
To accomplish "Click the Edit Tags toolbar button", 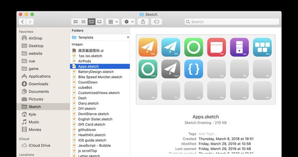I will click(x=156, y=22).
